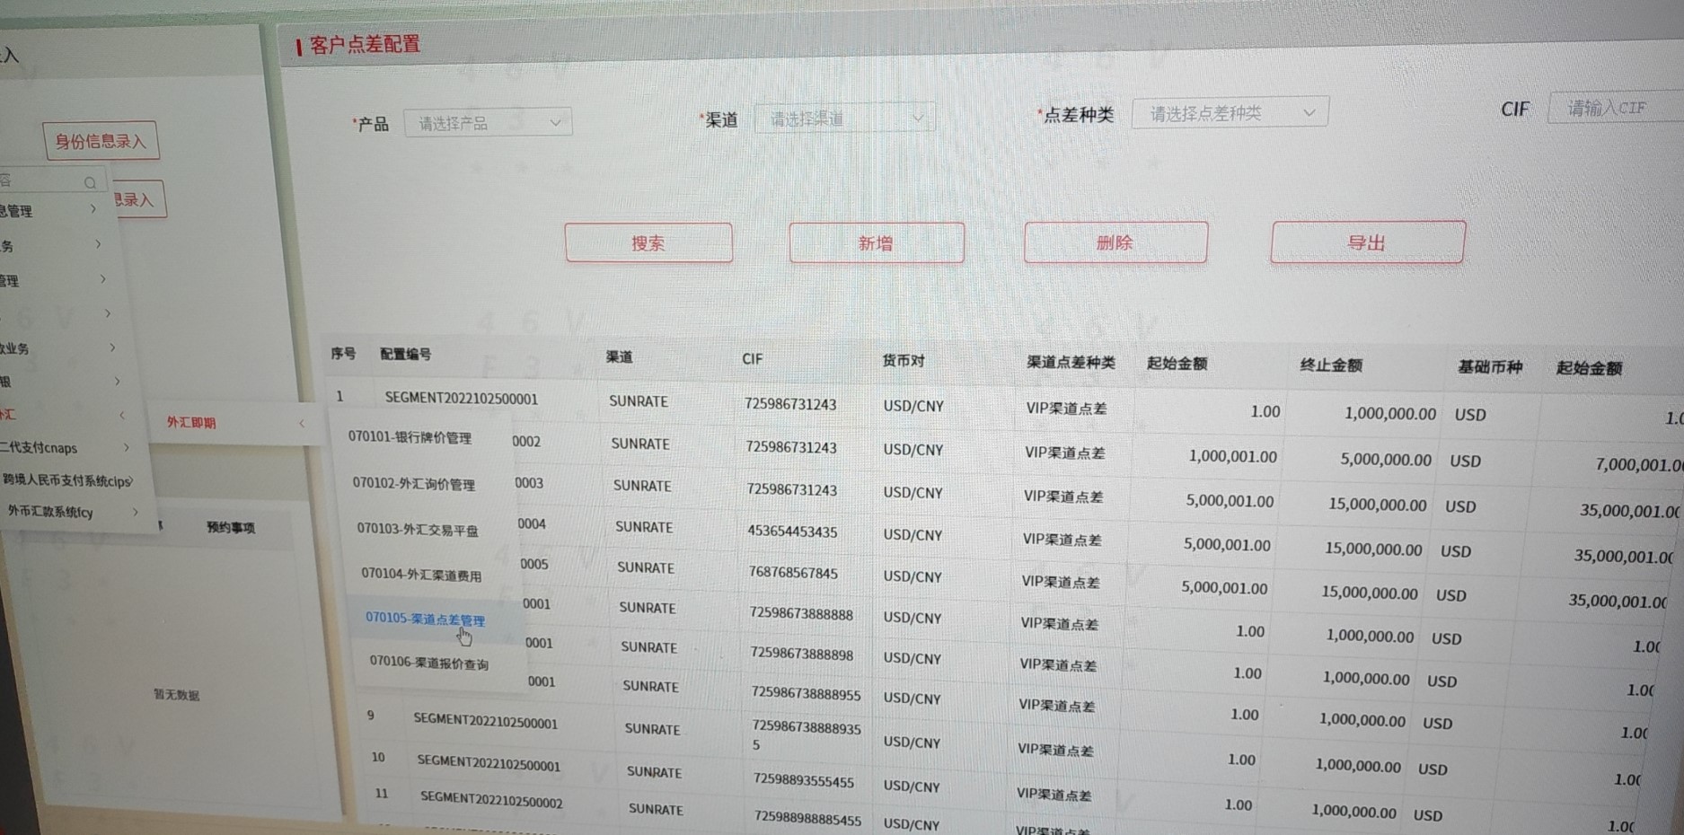Viewport: 1684px width, 835px height.
Task: Click the 配置编号 column header
Action: (405, 354)
